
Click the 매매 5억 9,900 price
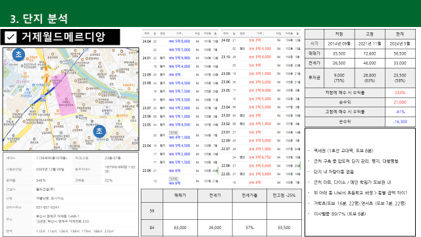click(x=180, y=58)
